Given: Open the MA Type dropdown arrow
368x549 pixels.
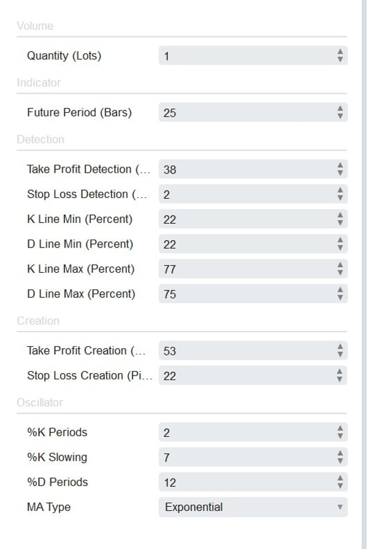Looking at the screenshot, I should pos(340,507).
